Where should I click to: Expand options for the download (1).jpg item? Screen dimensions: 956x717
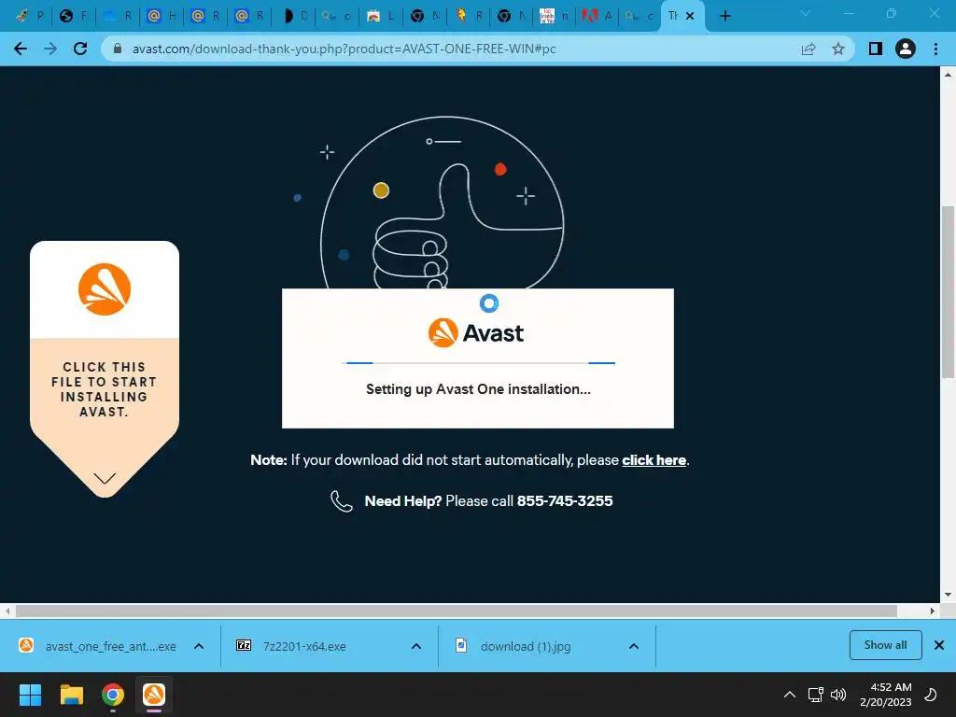(634, 646)
